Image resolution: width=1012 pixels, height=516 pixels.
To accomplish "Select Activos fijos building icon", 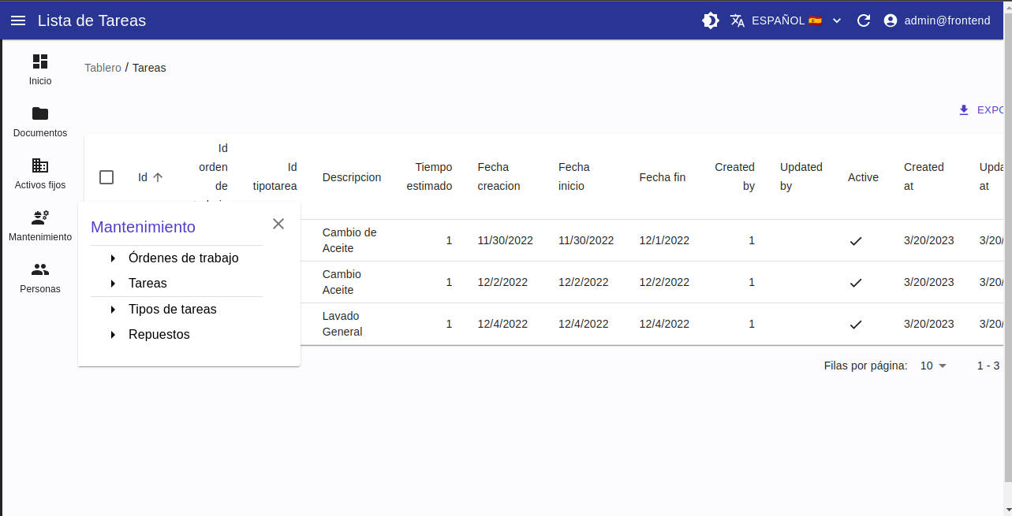I will (40, 165).
